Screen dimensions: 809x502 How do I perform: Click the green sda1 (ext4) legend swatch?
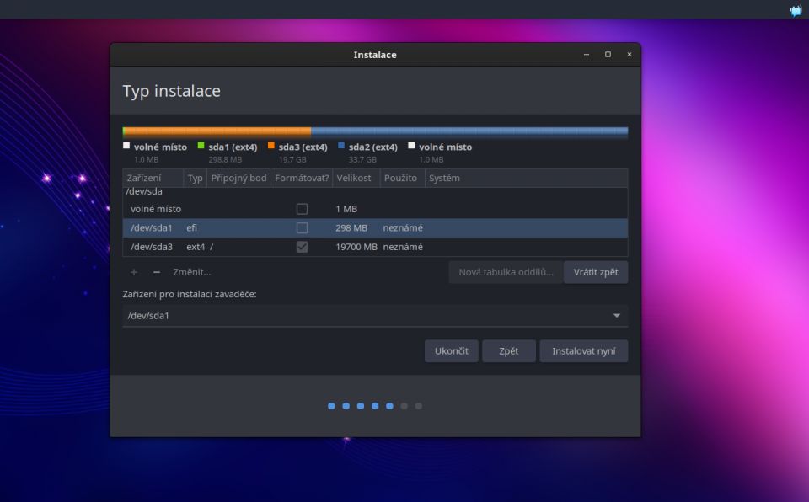pyautogui.click(x=201, y=146)
